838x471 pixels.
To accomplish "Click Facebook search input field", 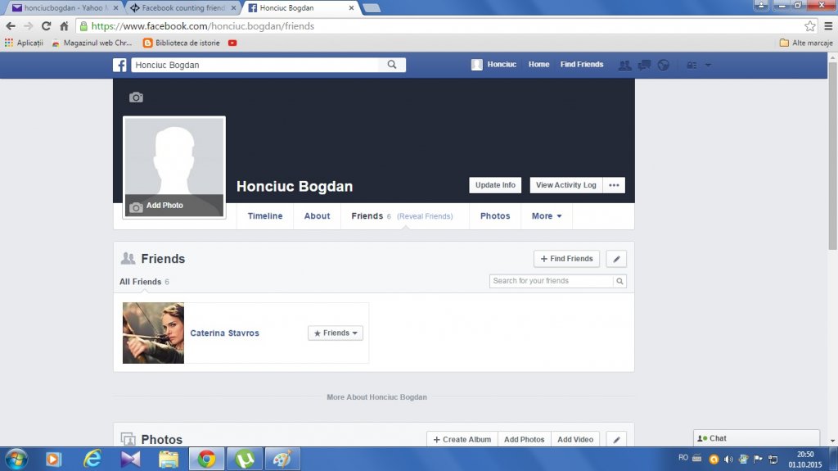I will [x=255, y=65].
